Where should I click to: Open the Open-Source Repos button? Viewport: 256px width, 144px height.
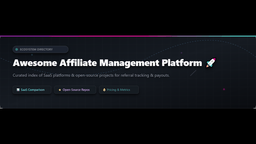(75, 90)
